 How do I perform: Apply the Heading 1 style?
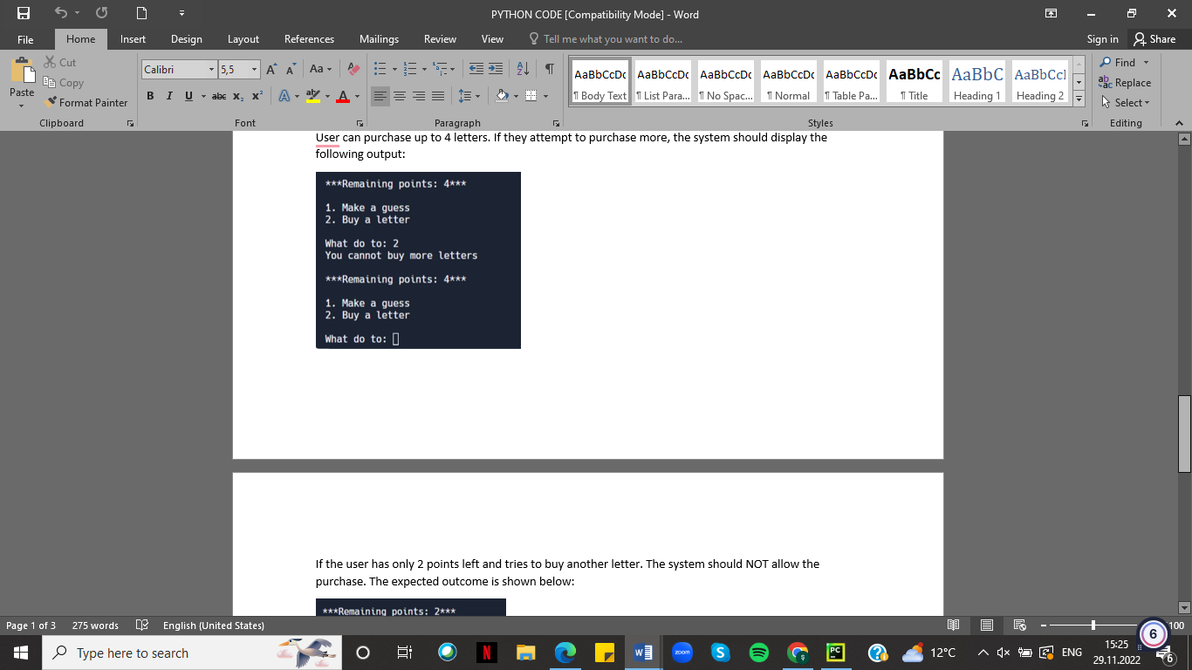click(x=976, y=81)
